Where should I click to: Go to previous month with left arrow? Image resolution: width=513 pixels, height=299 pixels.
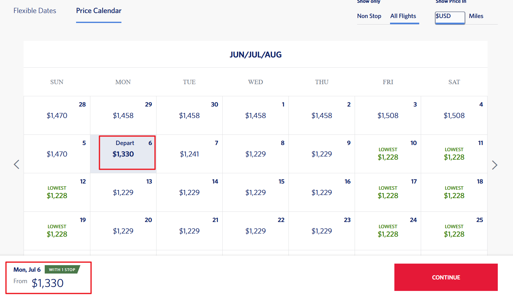point(17,165)
